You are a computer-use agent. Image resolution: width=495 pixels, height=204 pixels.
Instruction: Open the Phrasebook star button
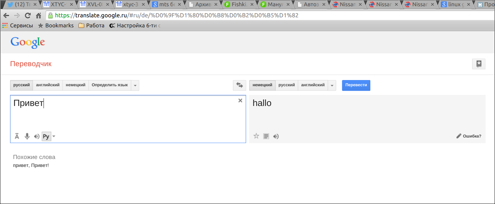click(479, 64)
